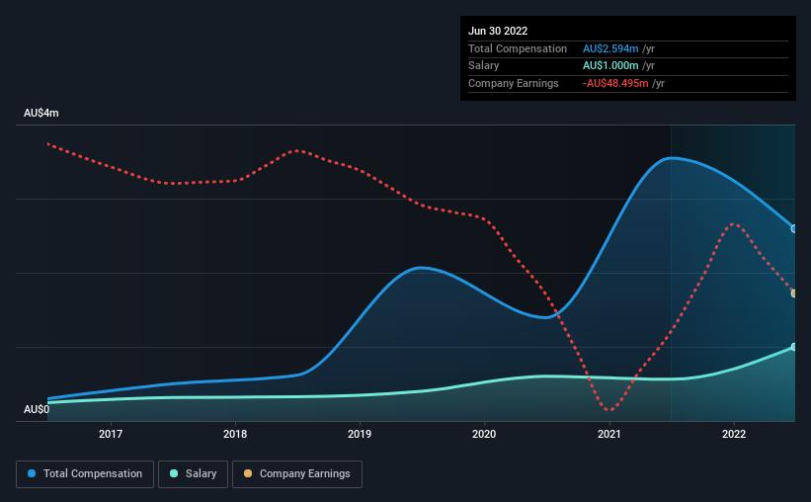Viewport: 811px width, 502px height.
Task: Click the AU$2.594m total compensation value
Action: pyautogui.click(x=610, y=48)
